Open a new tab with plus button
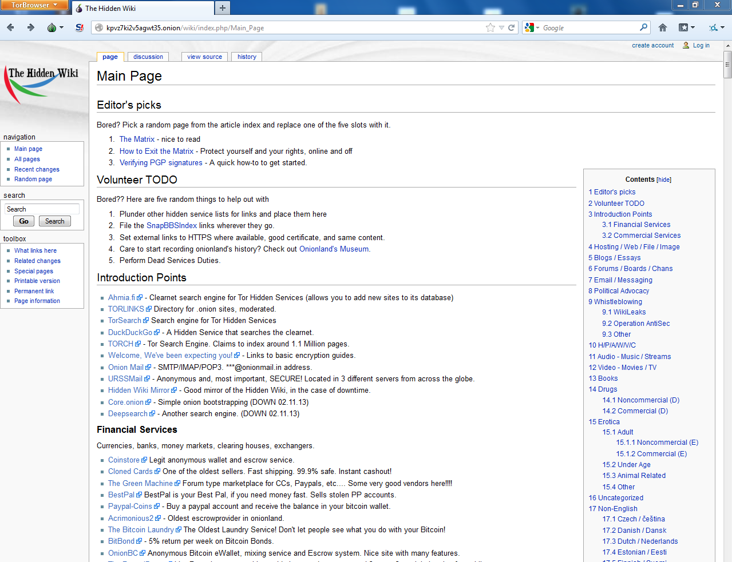 point(223,8)
